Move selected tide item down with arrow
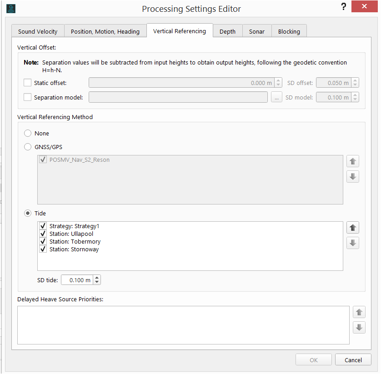This screenshot has height=374, width=381. pyautogui.click(x=352, y=243)
